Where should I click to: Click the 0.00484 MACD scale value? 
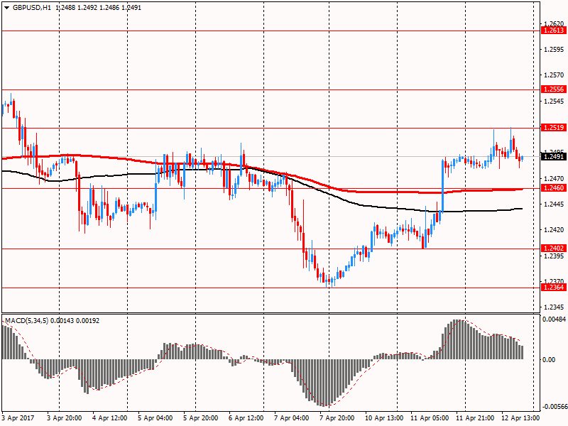(555, 319)
